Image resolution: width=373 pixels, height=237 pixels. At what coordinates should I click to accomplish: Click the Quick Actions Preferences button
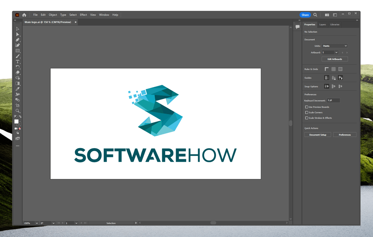[x=345, y=135]
